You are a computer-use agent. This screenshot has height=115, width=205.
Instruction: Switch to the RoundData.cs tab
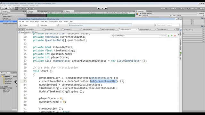coord(72,30)
